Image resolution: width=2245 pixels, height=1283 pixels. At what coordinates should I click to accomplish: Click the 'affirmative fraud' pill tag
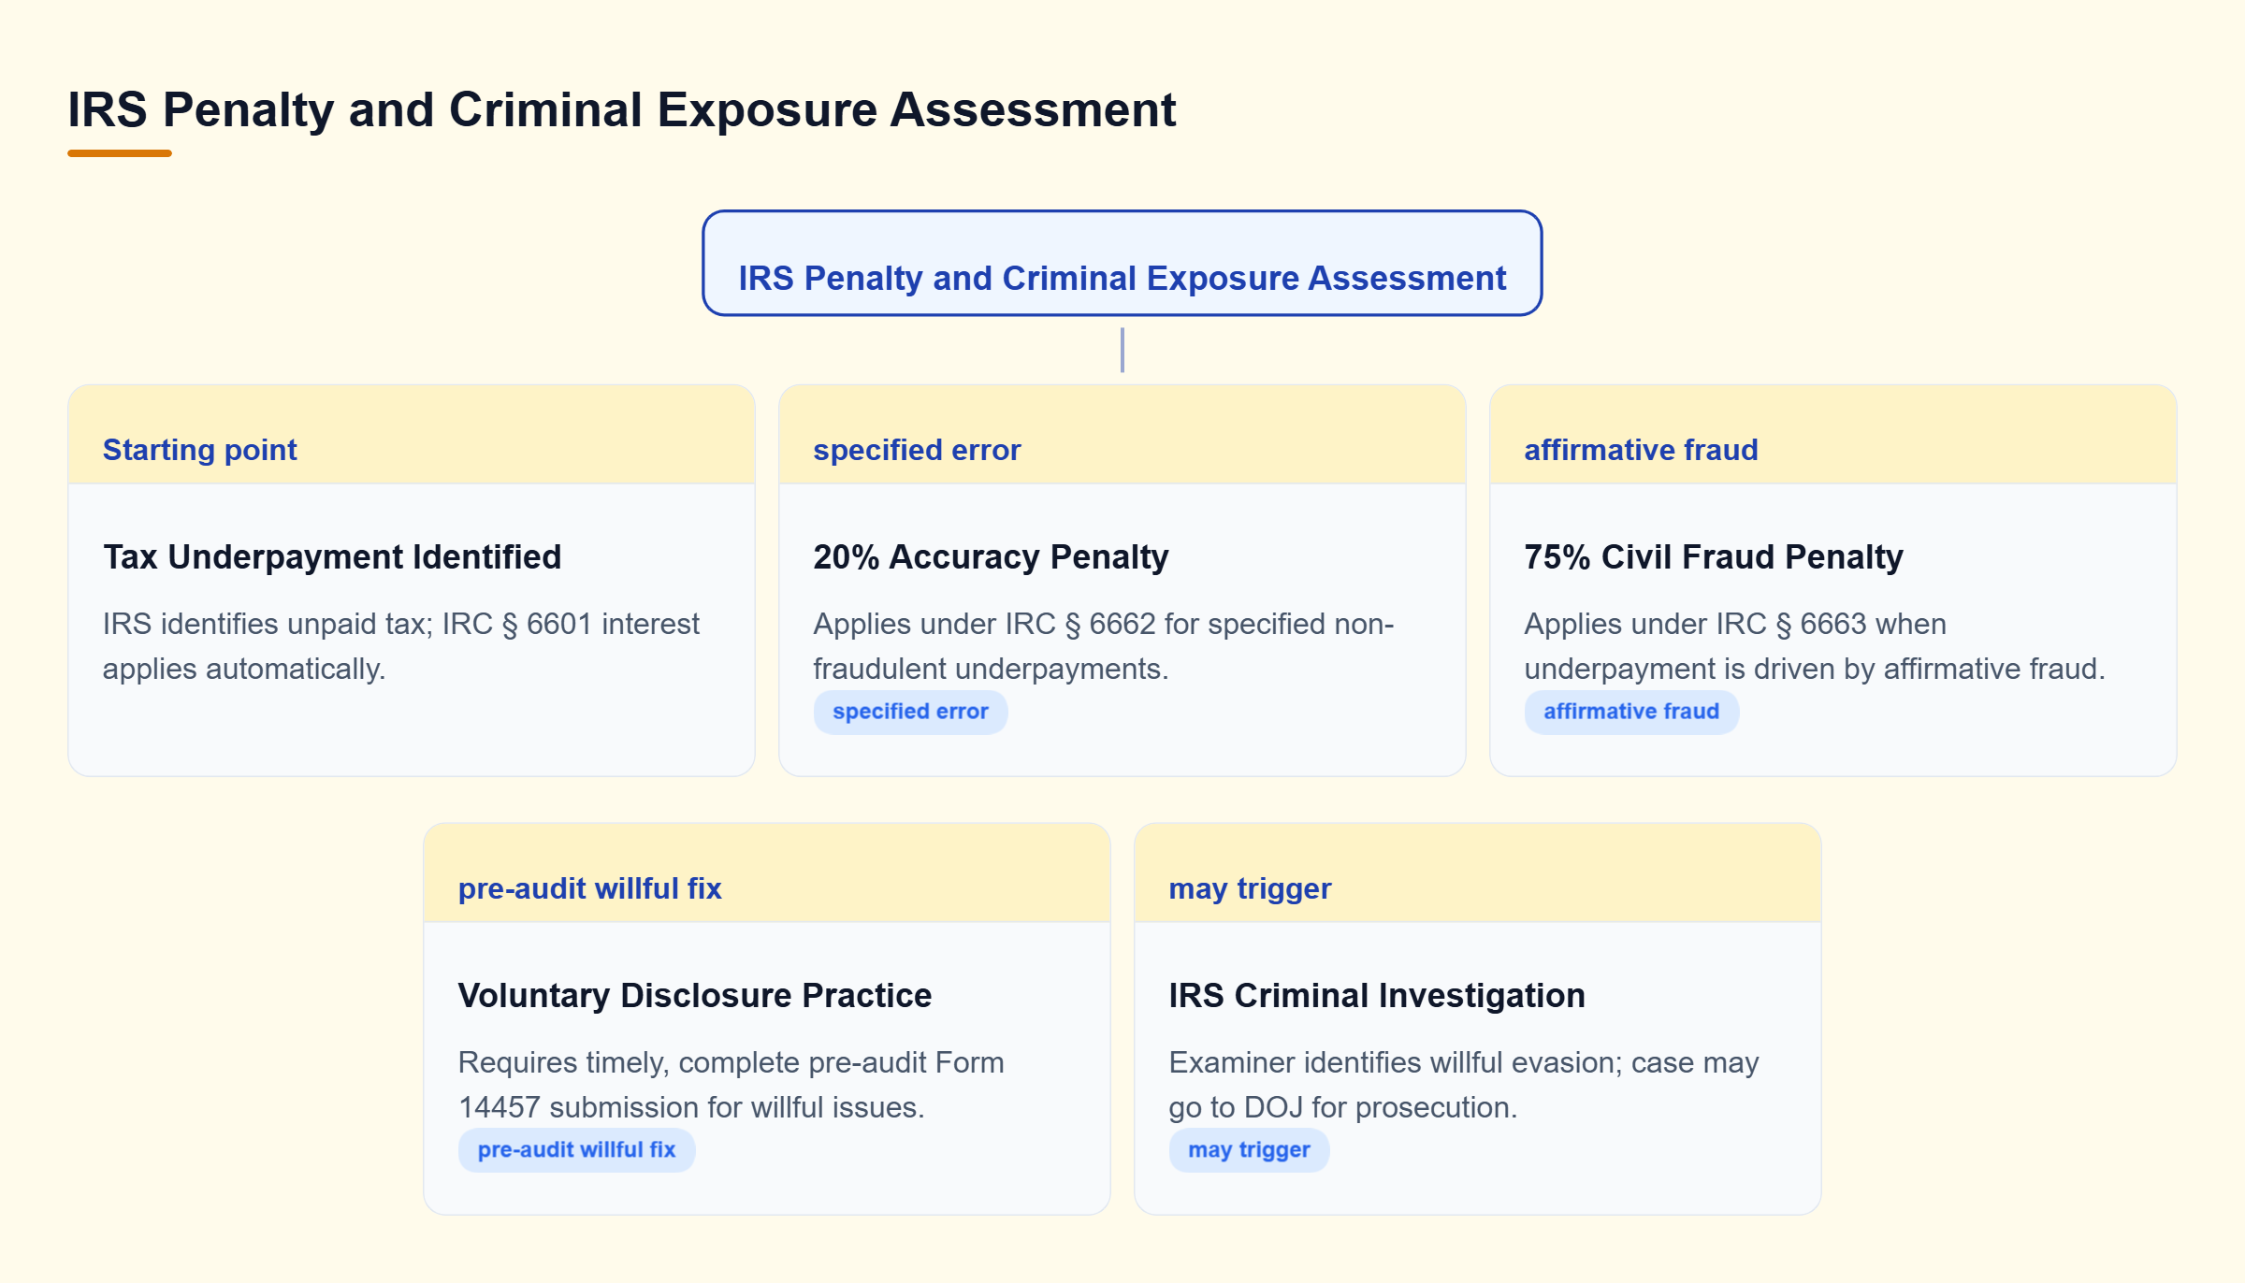(1631, 712)
